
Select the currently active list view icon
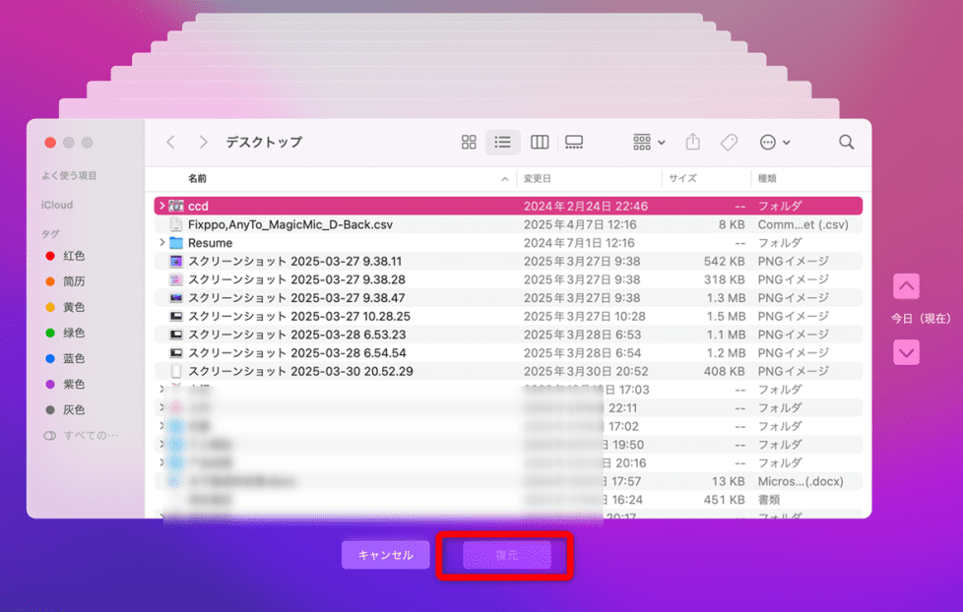pos(502,142)
